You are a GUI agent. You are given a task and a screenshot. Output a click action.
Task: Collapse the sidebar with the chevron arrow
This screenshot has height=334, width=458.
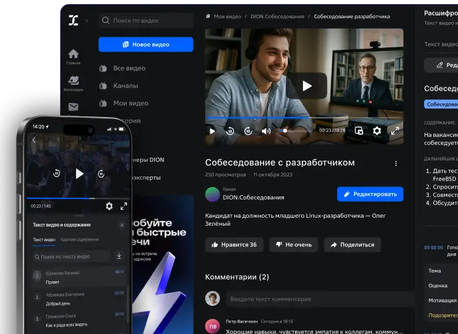pos(87,21)
